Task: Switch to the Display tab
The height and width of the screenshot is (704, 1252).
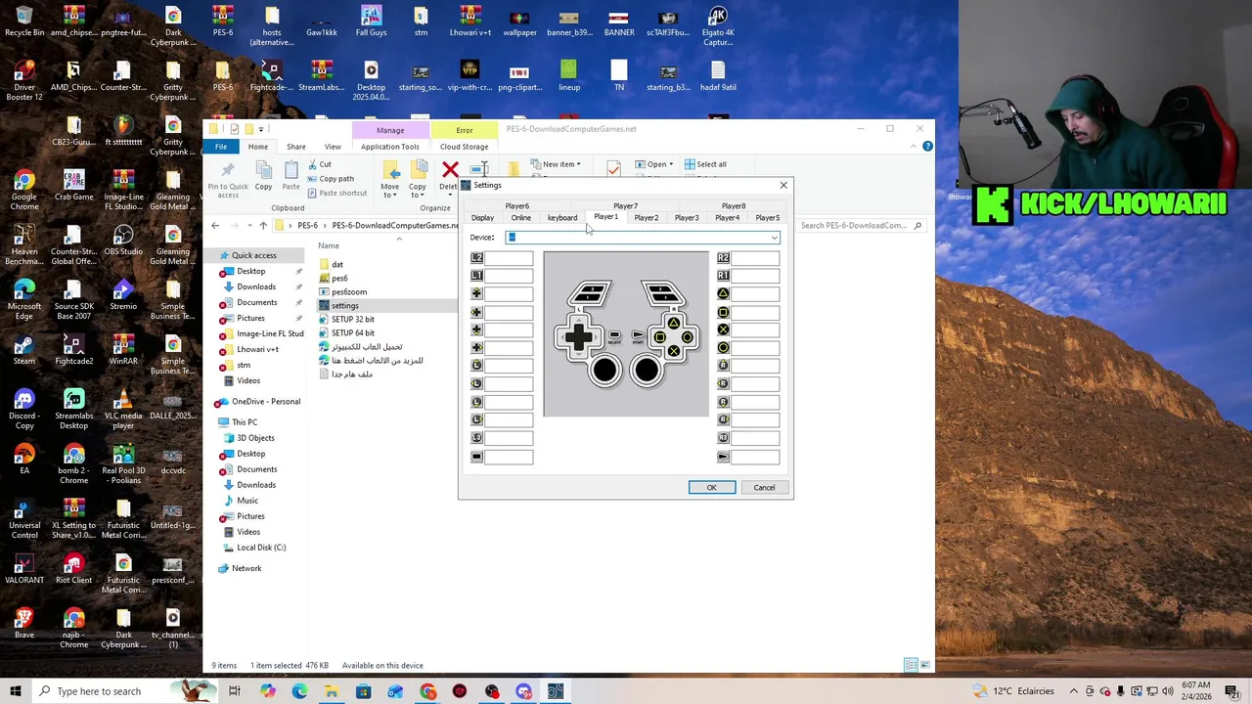Action: point(482,218)
